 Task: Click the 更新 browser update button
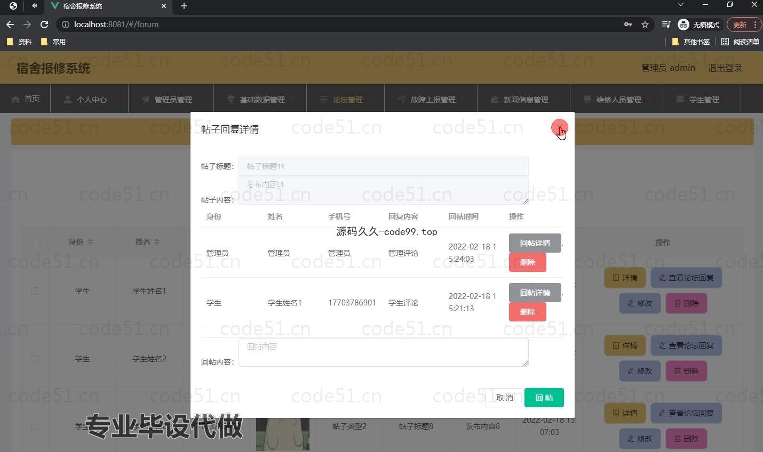(744, 25)
